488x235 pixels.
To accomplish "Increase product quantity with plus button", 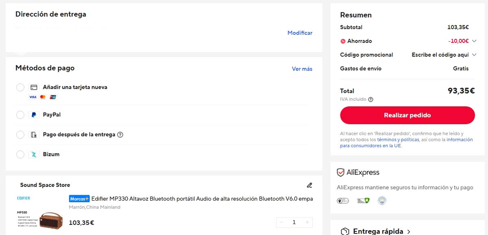I will [x=307, y=222].
